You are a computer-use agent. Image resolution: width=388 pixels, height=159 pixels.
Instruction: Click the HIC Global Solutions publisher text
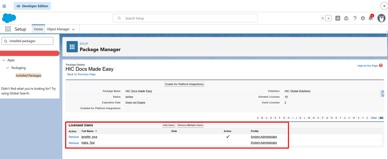tap(298, 91)
